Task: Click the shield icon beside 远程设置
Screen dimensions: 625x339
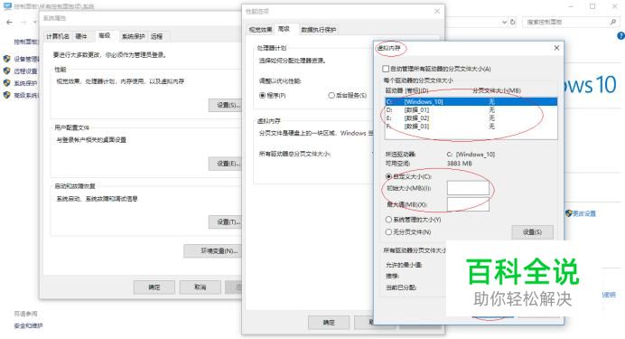Action: tap(7, 71)
